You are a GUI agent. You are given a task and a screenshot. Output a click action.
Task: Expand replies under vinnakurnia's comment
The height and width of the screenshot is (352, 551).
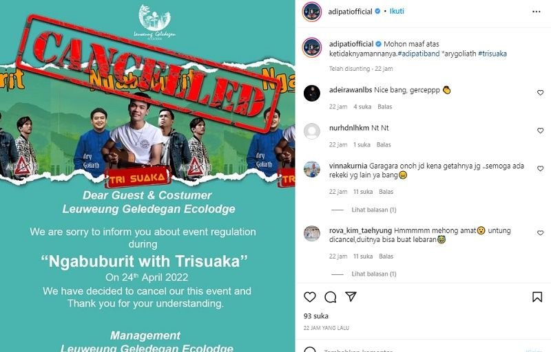(374, 210)
